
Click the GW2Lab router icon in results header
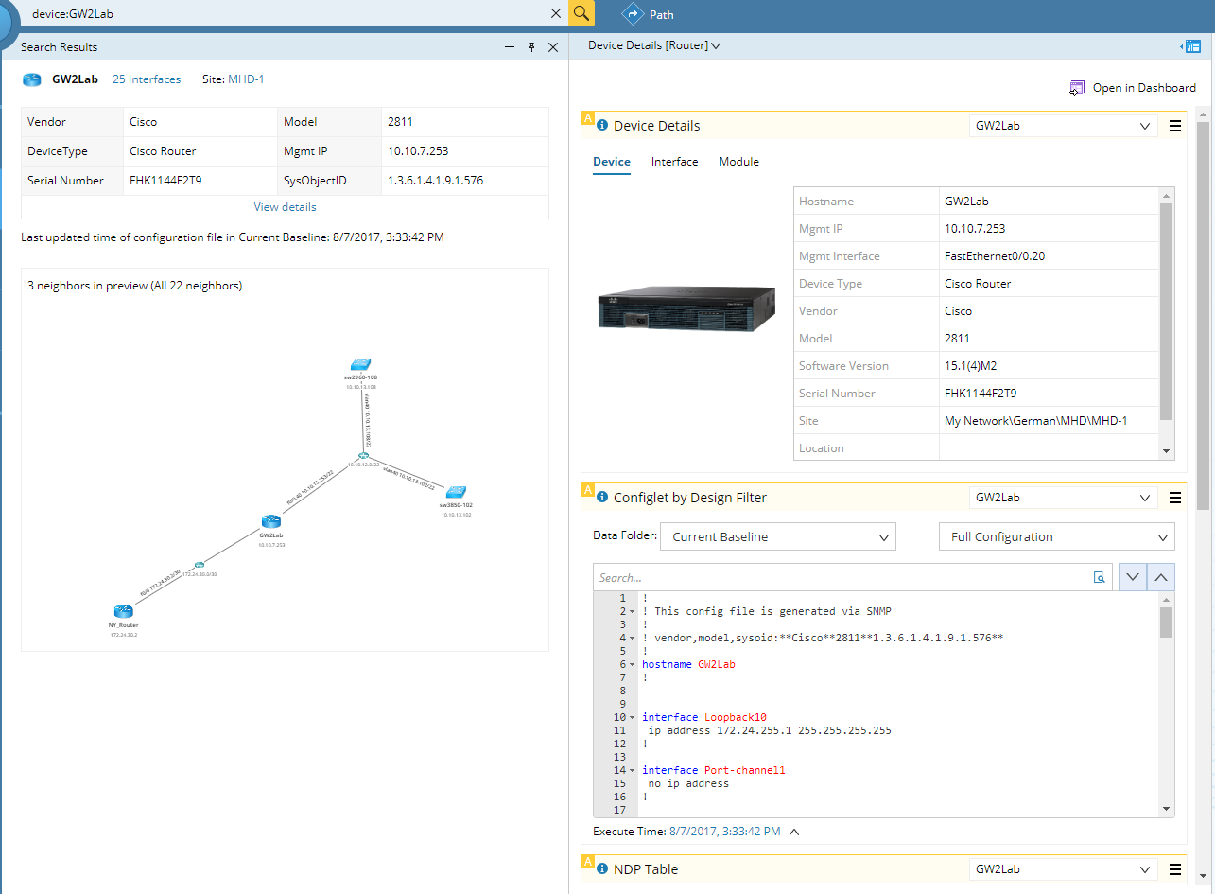coord(32,79)
